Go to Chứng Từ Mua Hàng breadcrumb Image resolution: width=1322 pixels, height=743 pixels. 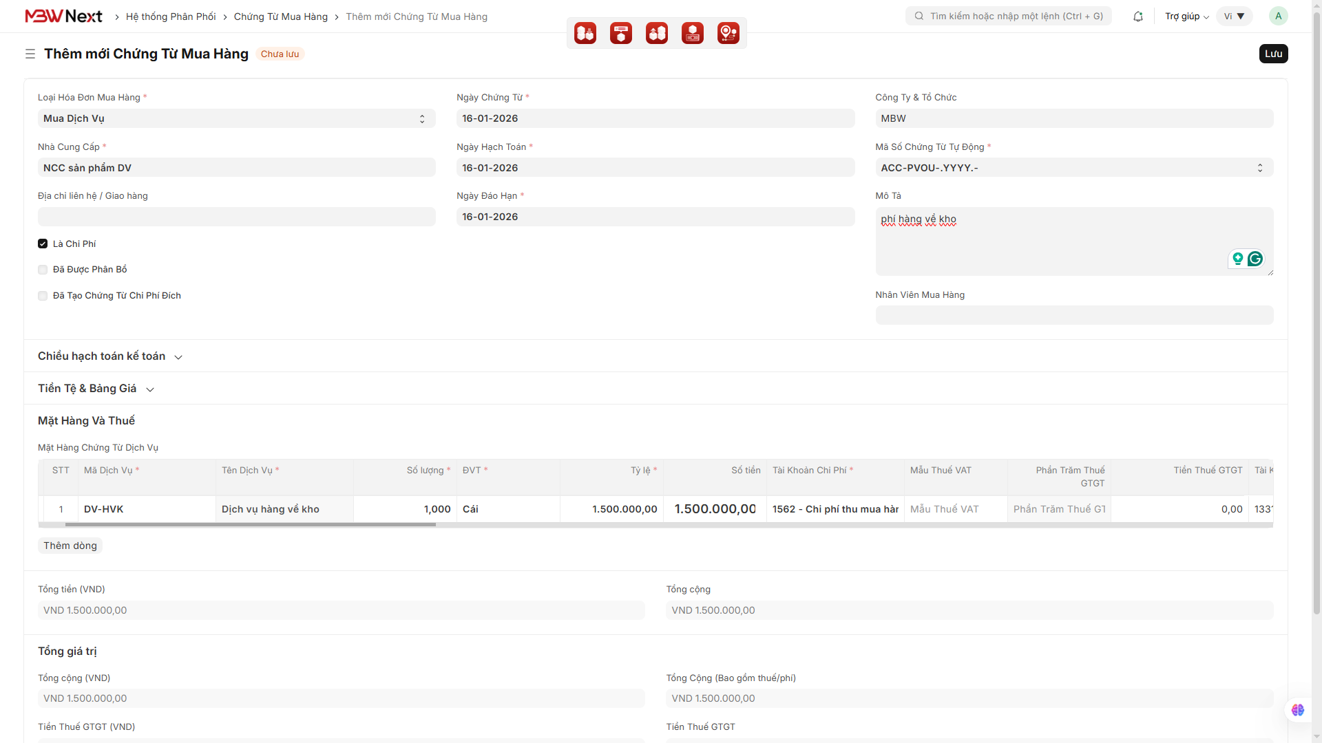(280, 17)
